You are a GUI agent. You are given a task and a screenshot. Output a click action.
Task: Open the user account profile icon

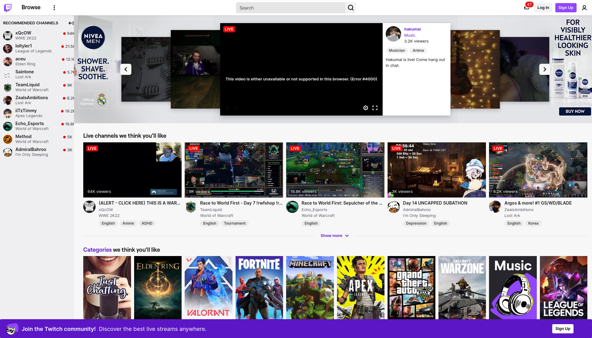584,8
